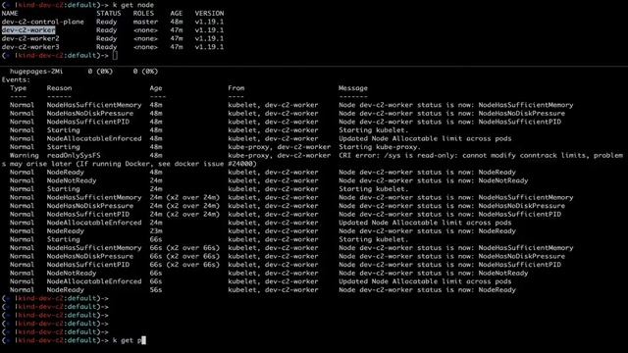The height and width of the screenshot is (353, 628).
Task: Click the 'k get node' command text
Action: click(x=133, y=5)
